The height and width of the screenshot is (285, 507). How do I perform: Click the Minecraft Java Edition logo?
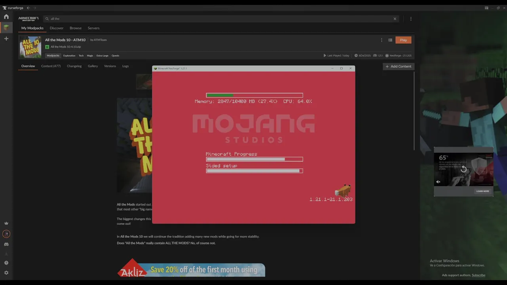pyautogui.click(x=29, y=19)
